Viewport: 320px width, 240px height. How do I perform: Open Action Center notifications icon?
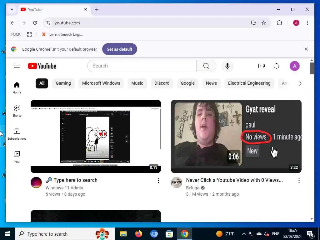click(310, 234)
